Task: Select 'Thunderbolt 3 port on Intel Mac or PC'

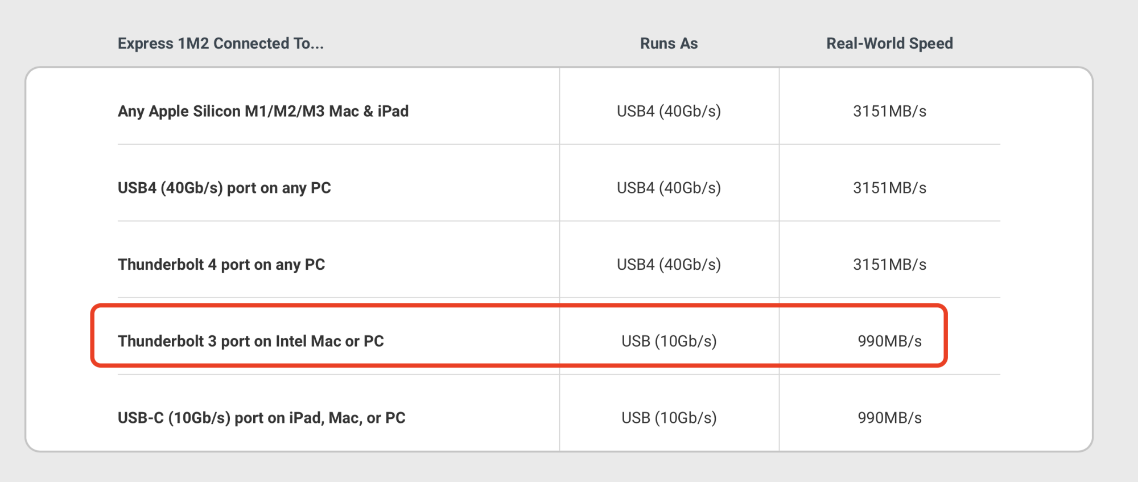Action: (x=250, y=341)
